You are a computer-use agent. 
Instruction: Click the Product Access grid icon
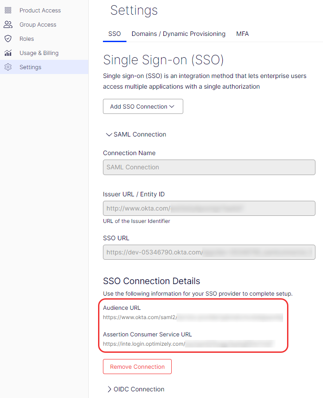tap(8, 10)
